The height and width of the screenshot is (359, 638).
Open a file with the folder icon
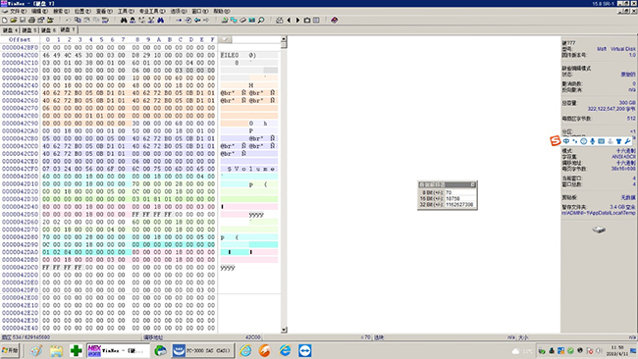(14, 20)
